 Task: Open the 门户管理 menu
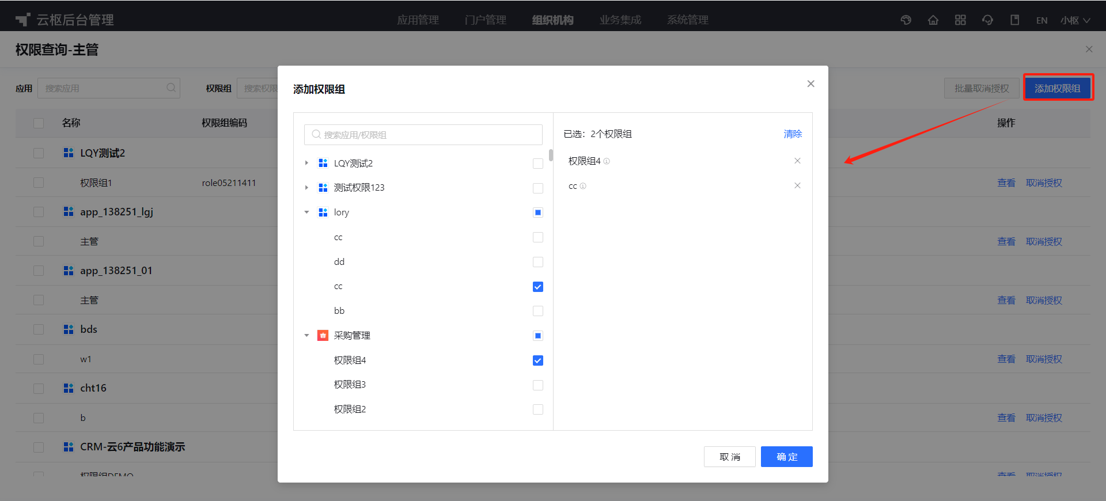pos(485,20)
